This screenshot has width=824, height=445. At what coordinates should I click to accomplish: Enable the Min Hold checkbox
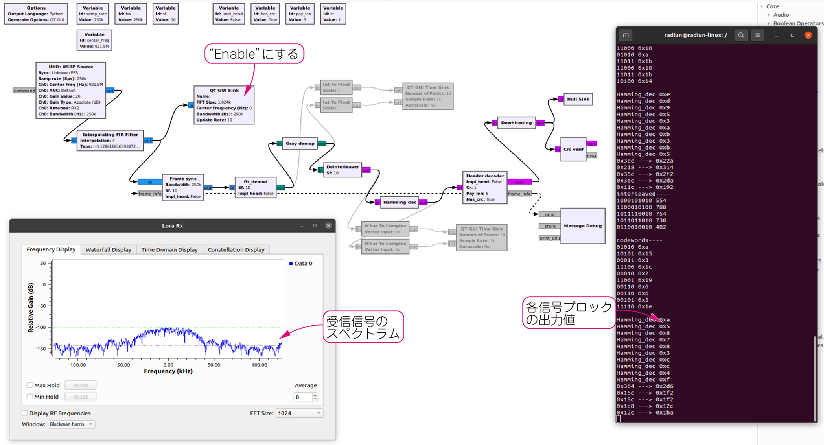pos(30,397)
